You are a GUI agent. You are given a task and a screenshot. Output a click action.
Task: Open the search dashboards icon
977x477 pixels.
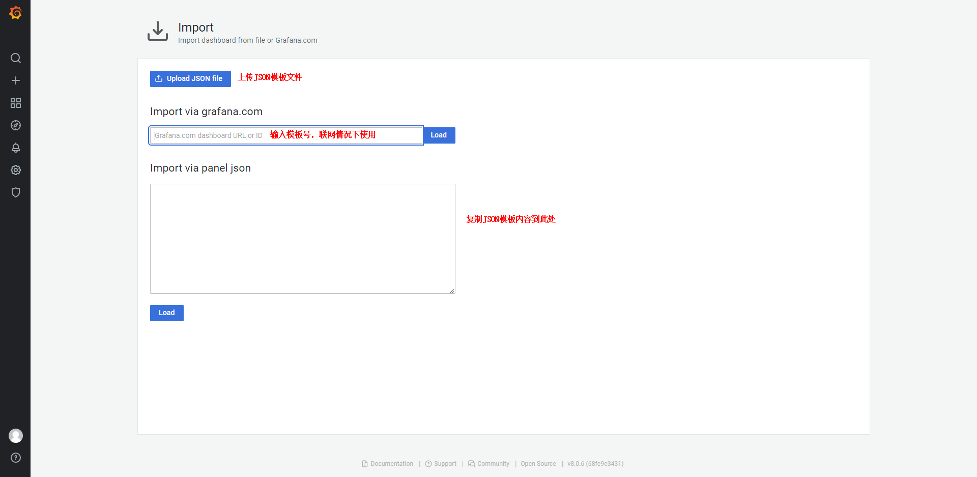[x=16, y=58]
